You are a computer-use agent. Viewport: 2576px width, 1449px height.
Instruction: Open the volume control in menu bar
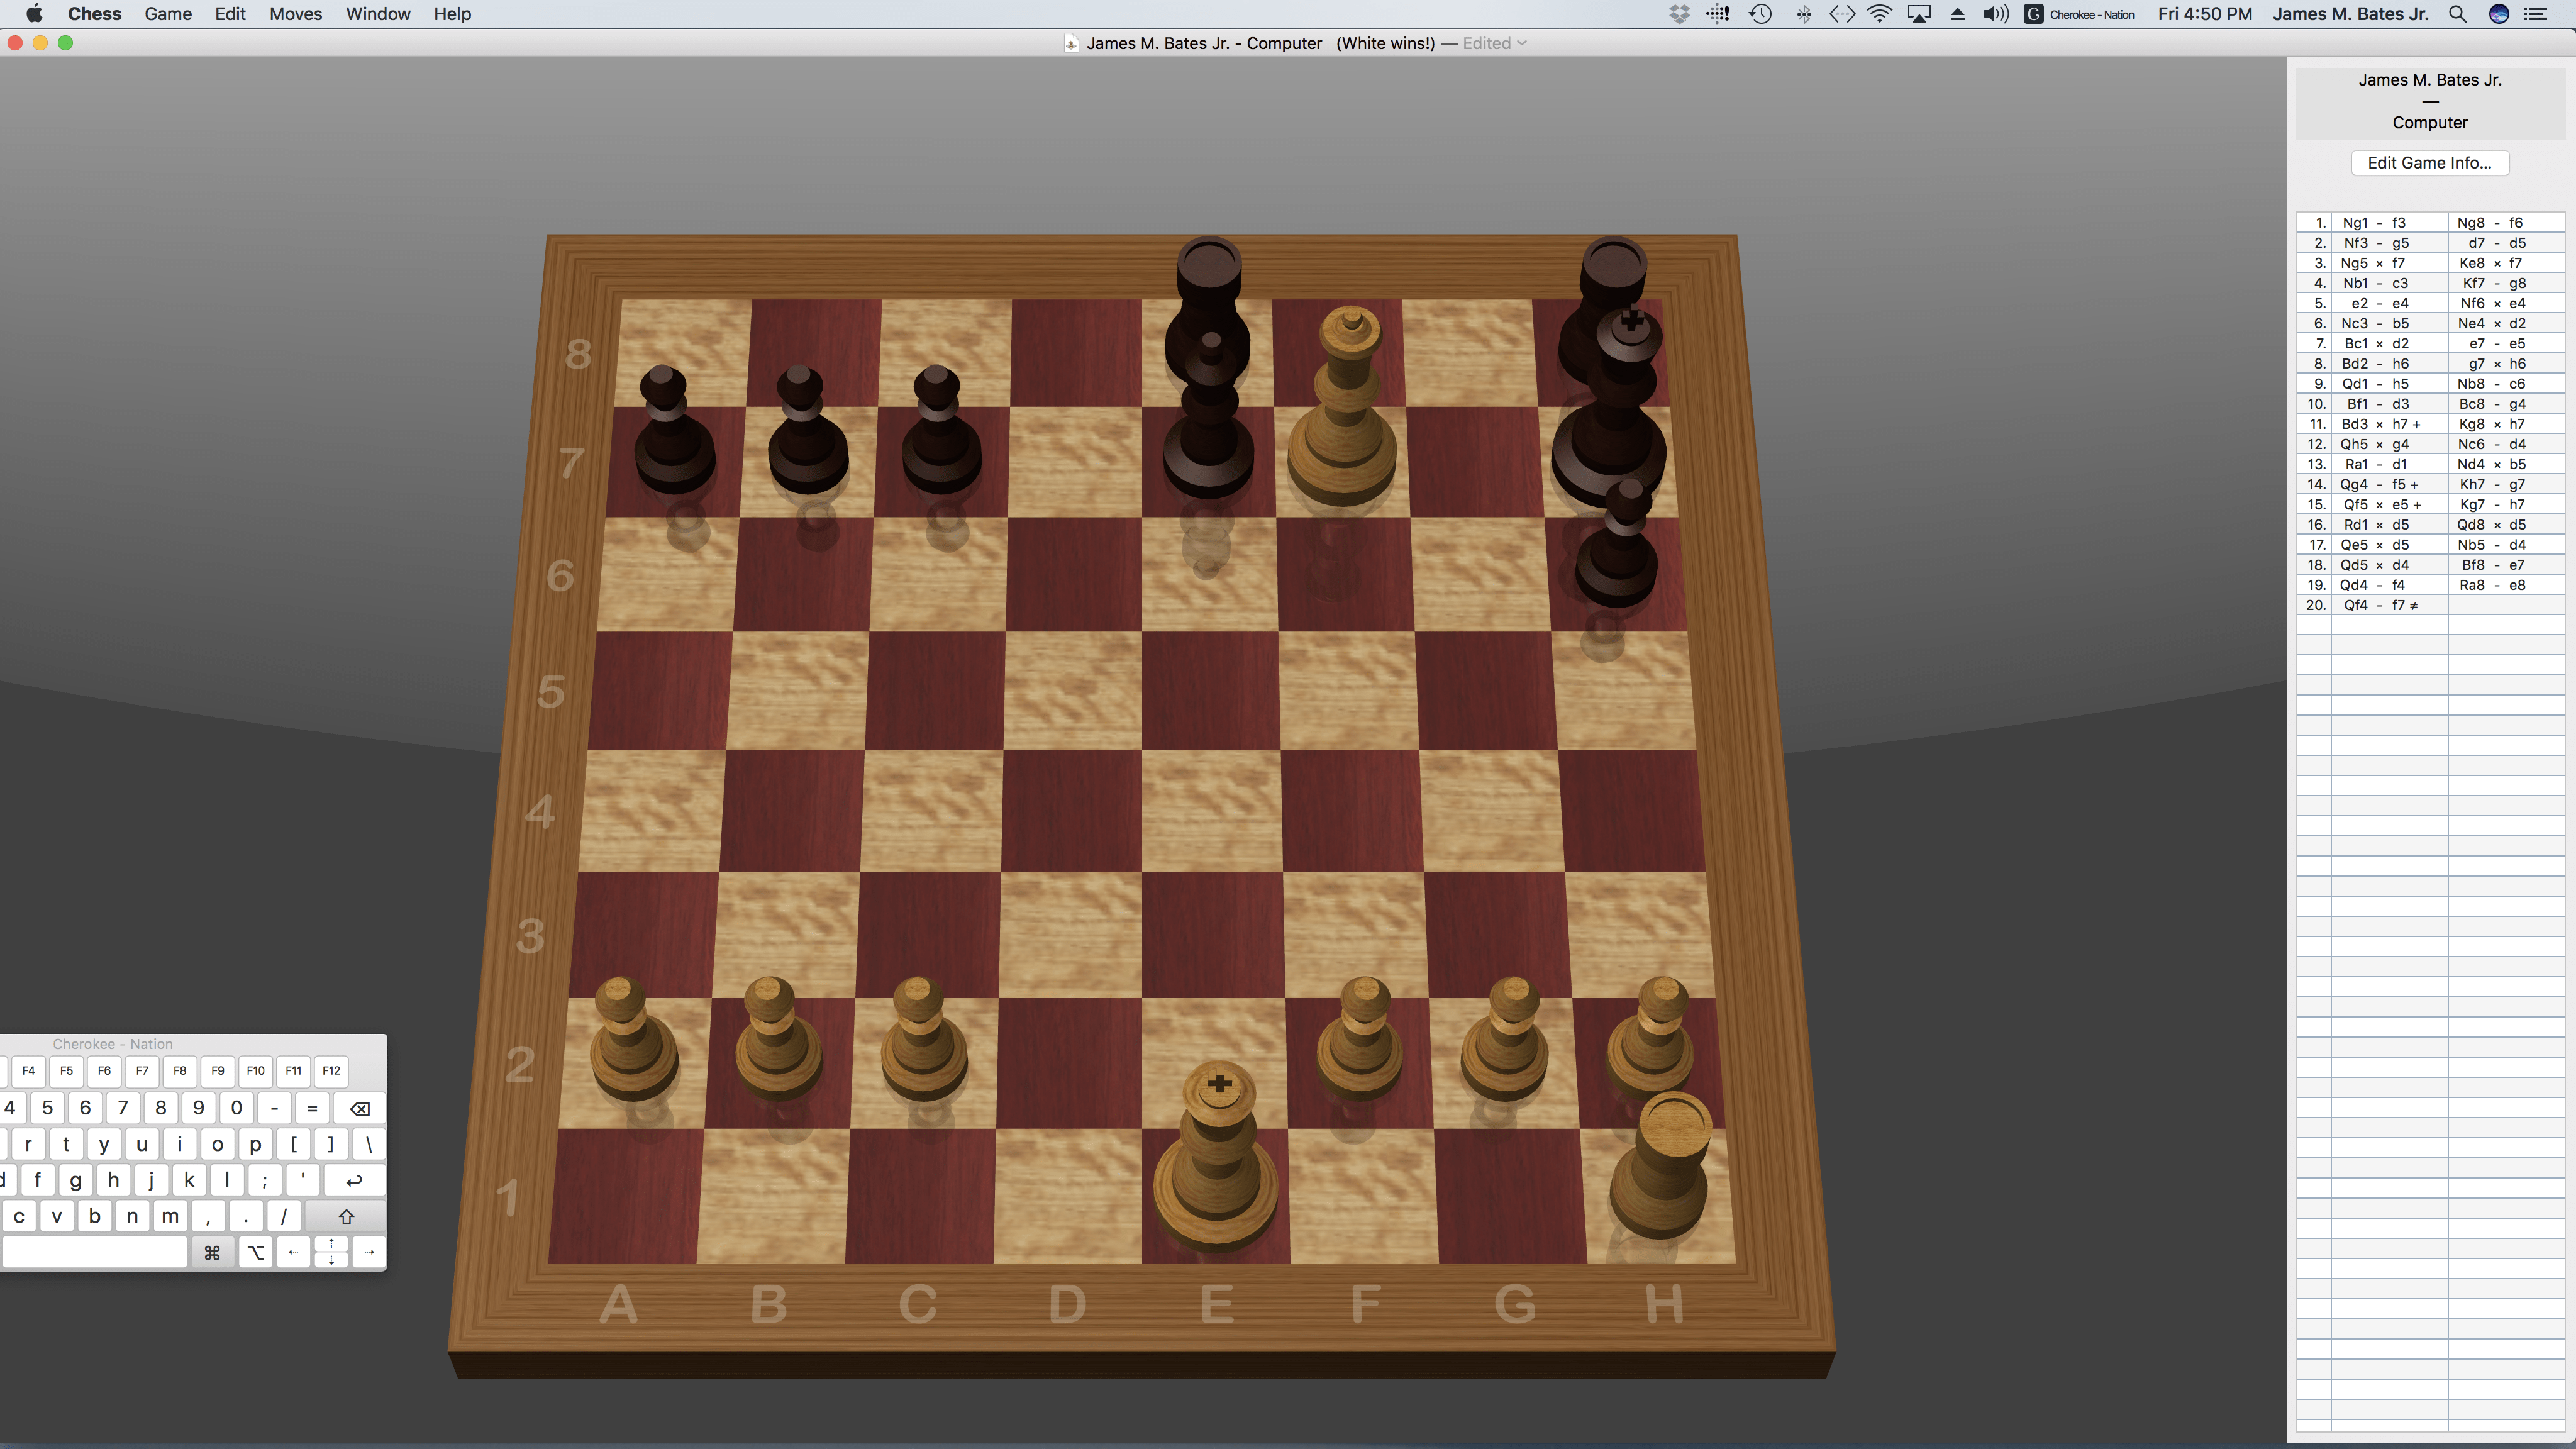point(1995,14)
